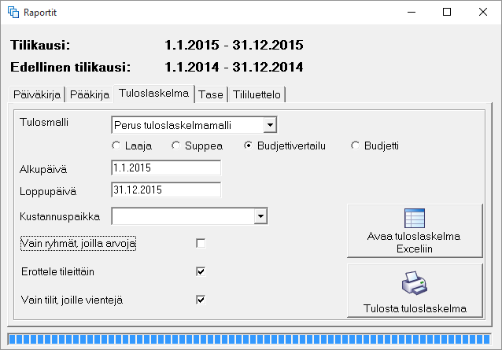Open the Tililuettelo tab
This screenshot has width=502, height=350.
257,94
